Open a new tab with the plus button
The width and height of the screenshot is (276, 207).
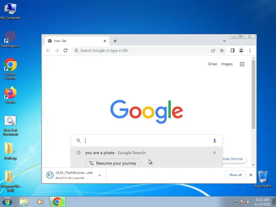coord(115,41)
